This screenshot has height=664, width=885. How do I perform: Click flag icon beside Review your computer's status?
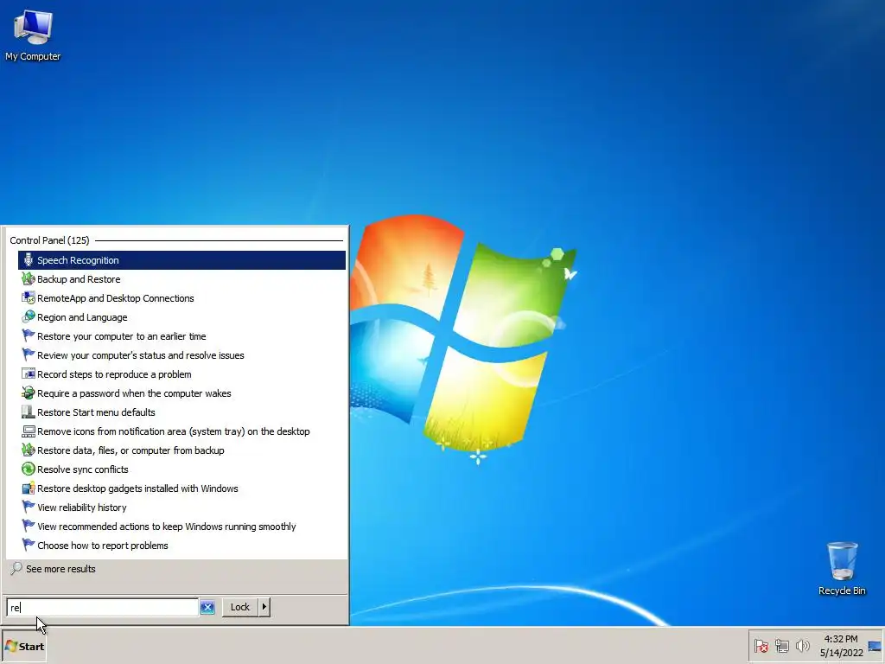click(x=29, y=355)
